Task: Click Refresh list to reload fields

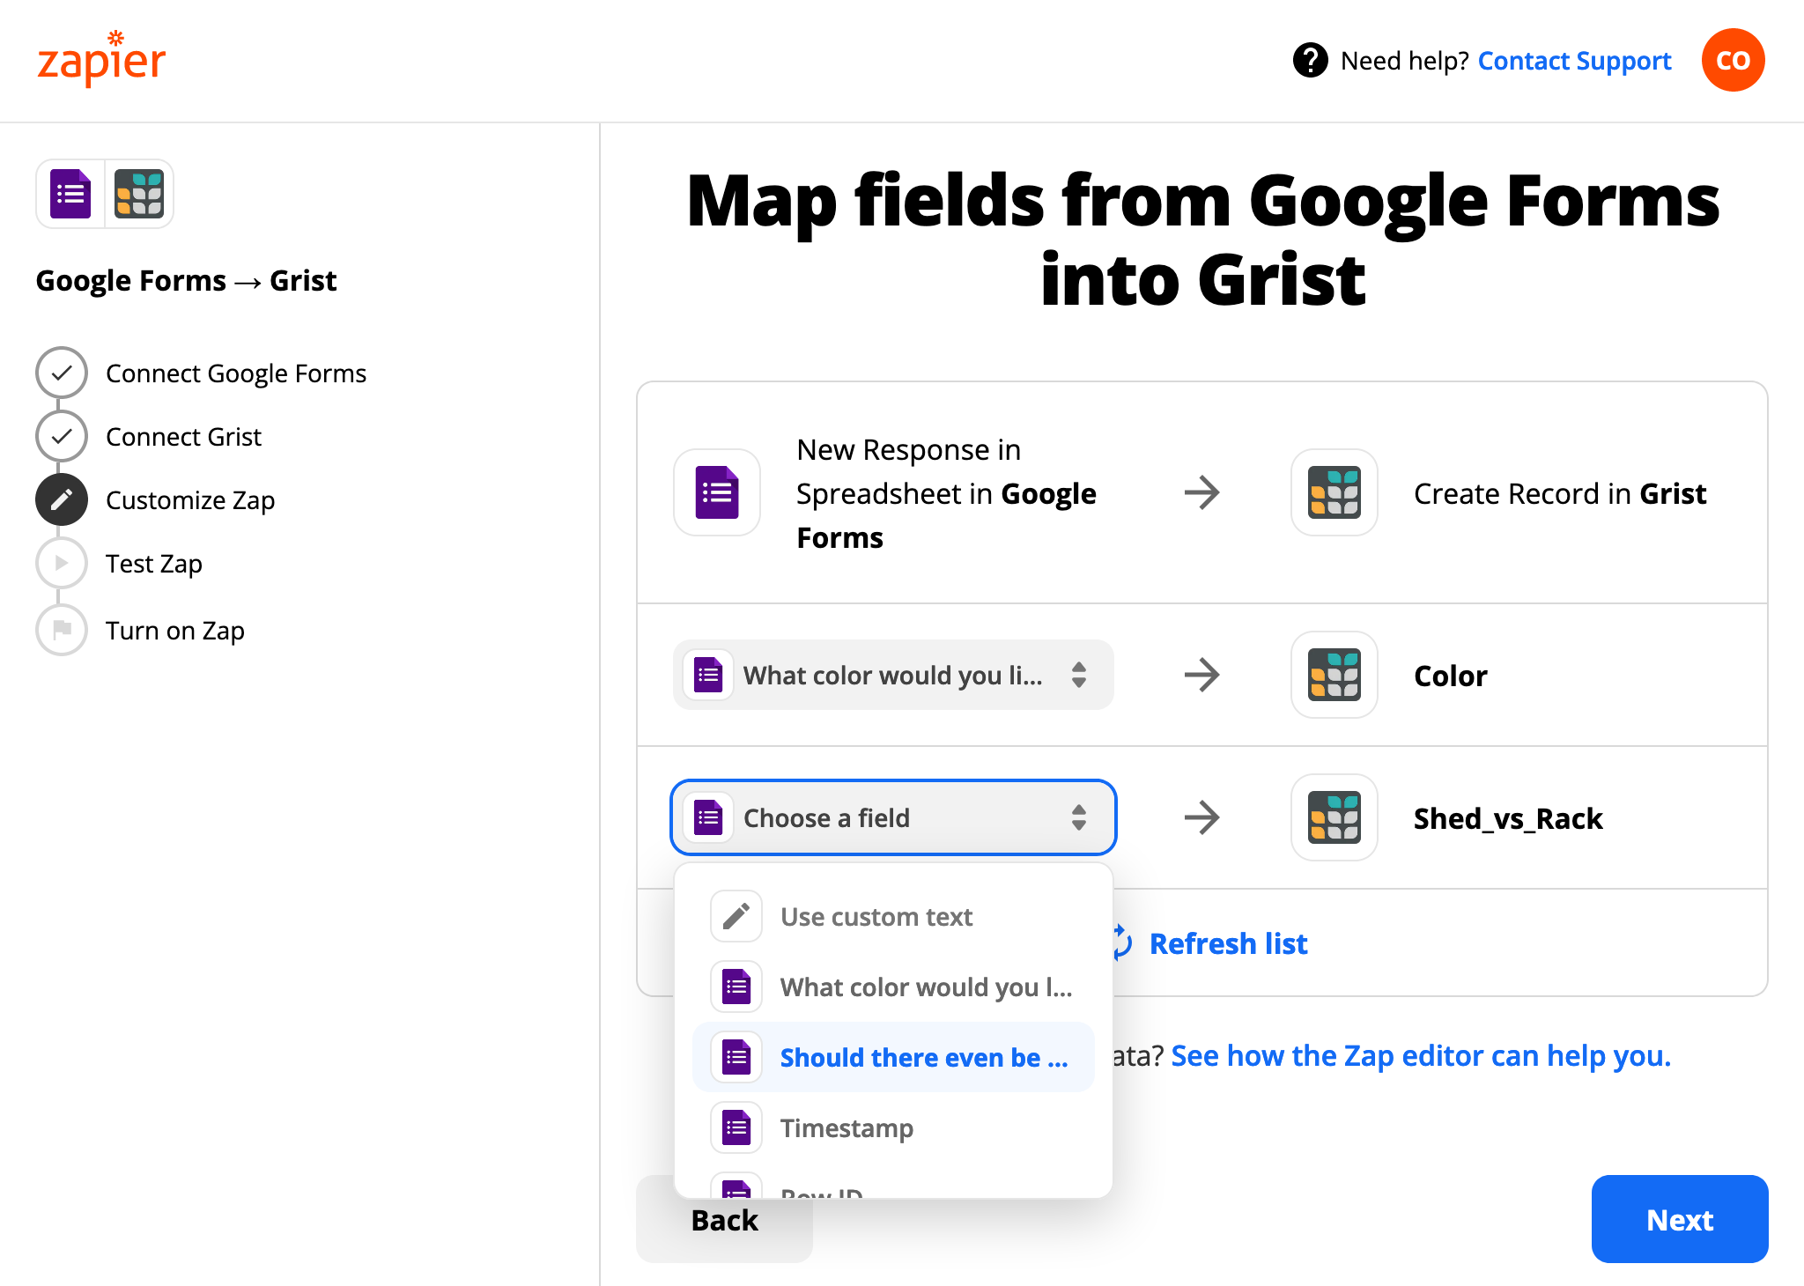Action: (1212, 942)
